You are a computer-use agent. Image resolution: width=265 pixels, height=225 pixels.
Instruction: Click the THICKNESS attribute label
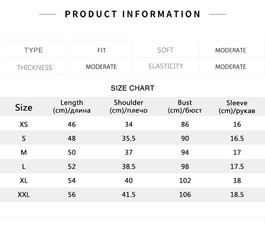click(x=34, y=67)
